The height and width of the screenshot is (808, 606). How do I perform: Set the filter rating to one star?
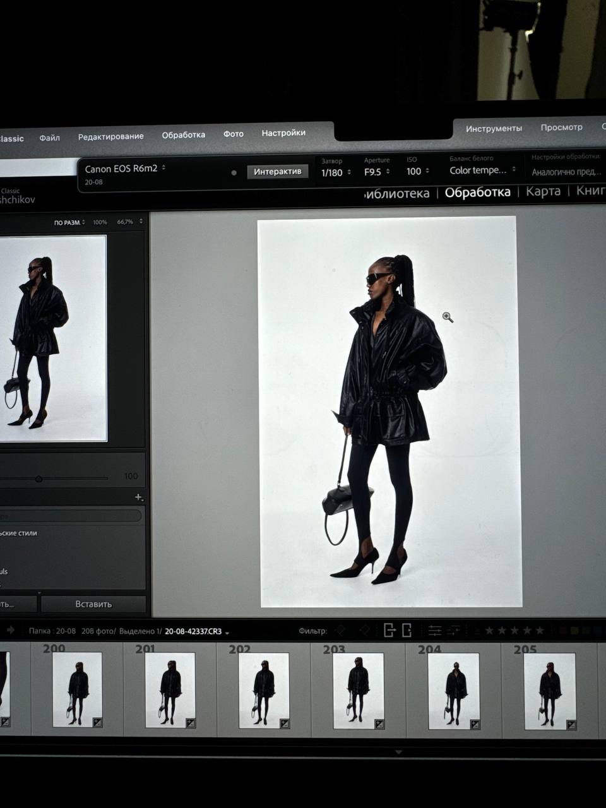pos(489,630)
